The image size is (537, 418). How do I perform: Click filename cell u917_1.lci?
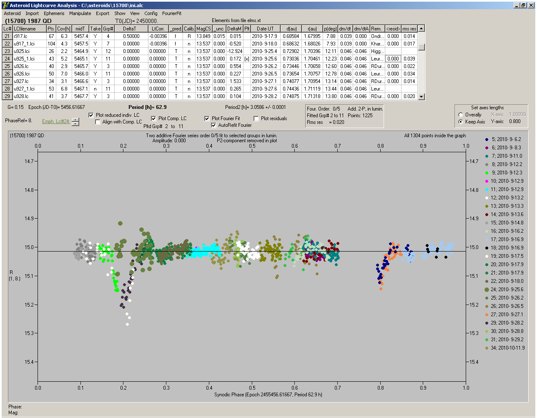(29, 44)
